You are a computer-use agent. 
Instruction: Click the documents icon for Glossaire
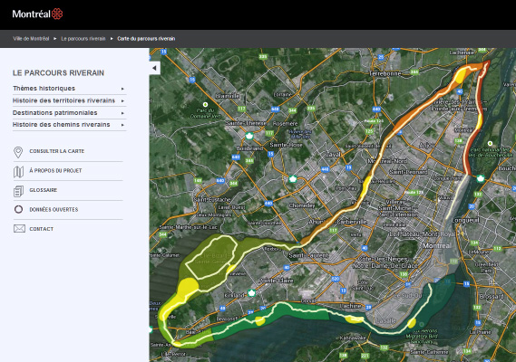click(18, 191)
